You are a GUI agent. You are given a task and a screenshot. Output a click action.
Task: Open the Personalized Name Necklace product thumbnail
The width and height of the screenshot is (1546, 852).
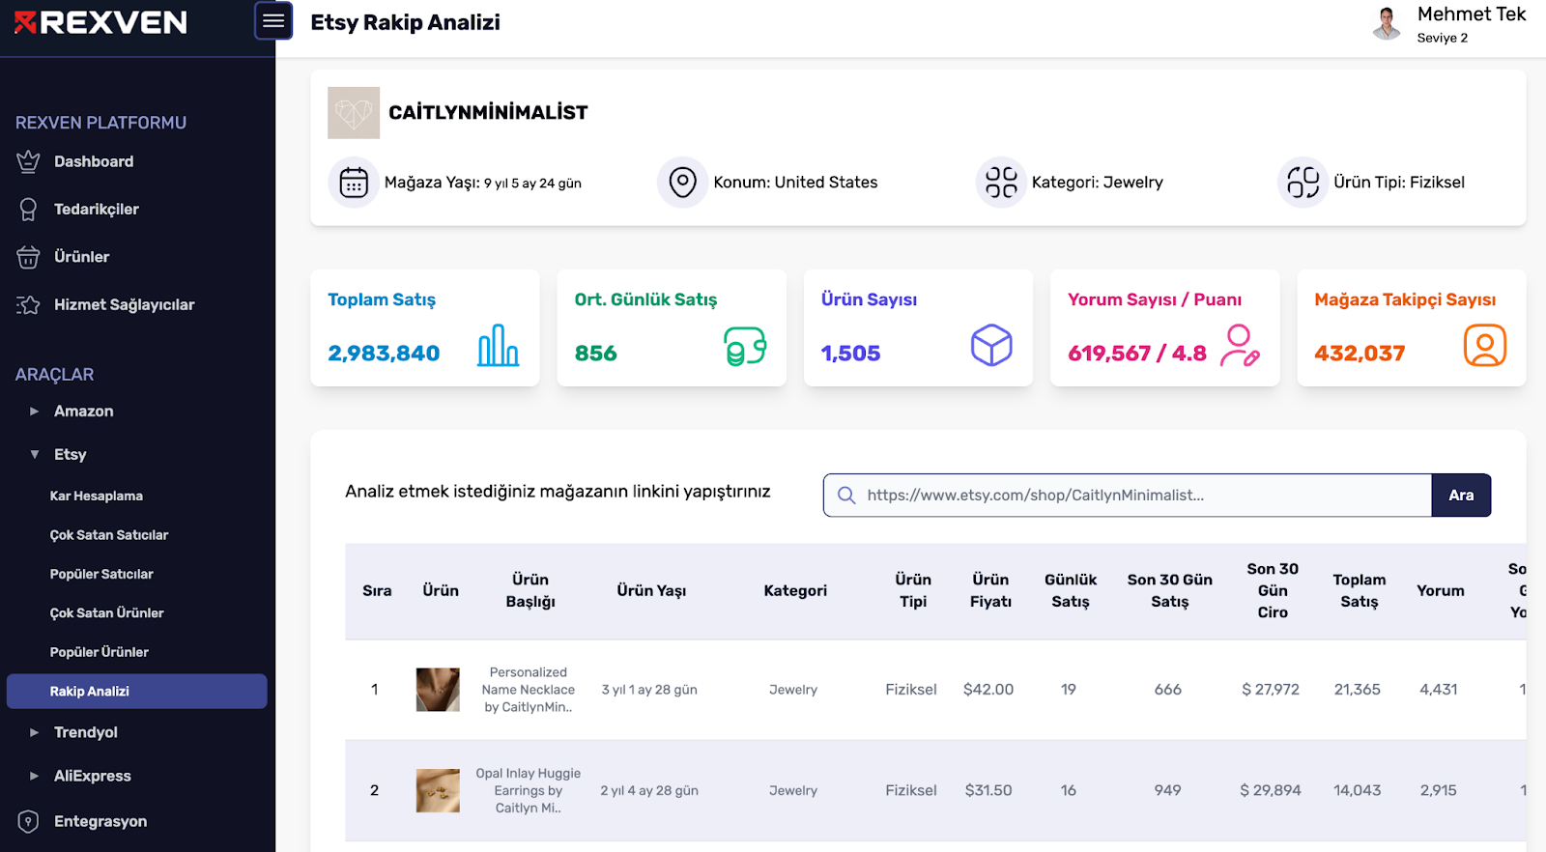[x=438, y=690]
